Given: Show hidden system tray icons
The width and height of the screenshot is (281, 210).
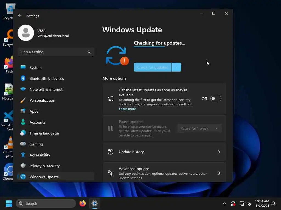Looking at the screenshot, I should [224, 203].
